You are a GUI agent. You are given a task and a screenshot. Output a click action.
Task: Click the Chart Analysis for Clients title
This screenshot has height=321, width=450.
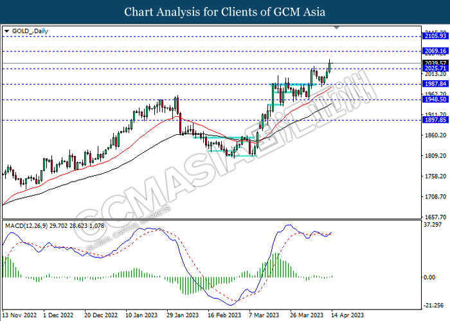click(225, 12)
